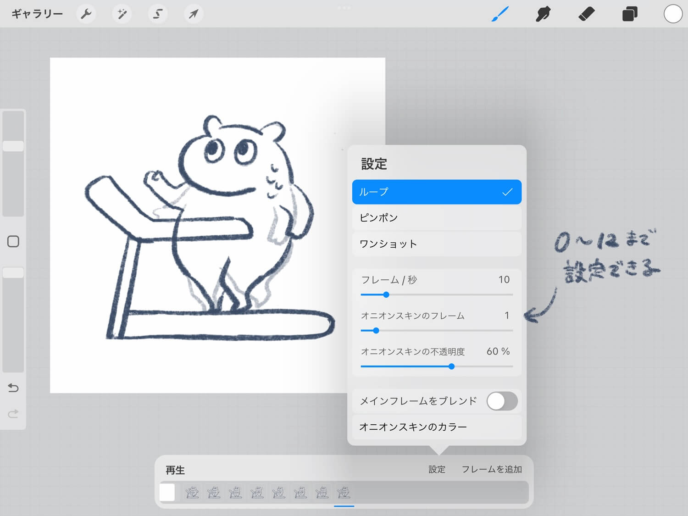Activate the Transform arrow tool
The image size is (688, 516).
pyautogui.click(x=194, y=14)
